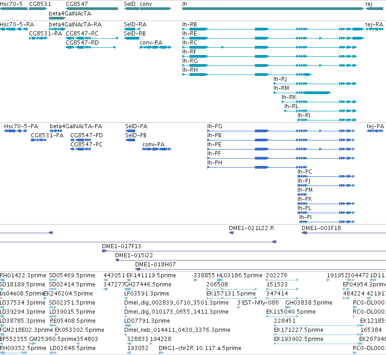Select the beta4GalNAcTA-RA transcript label
The image size is (386, 355).
tap(75, 25)
